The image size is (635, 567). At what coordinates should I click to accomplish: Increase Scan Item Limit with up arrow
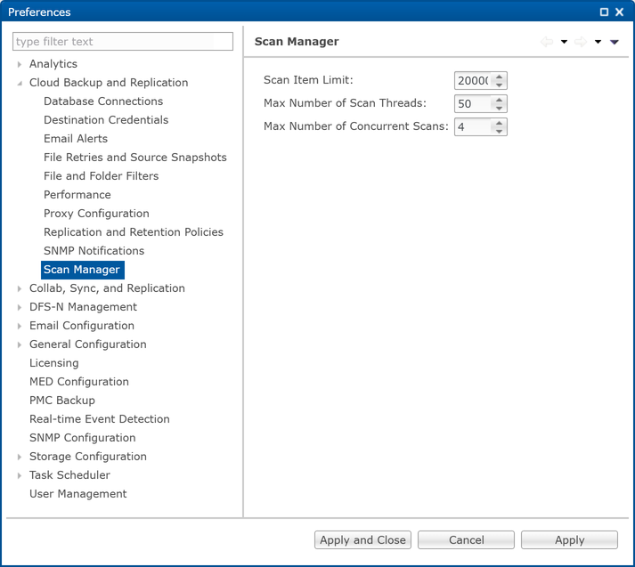499,77
